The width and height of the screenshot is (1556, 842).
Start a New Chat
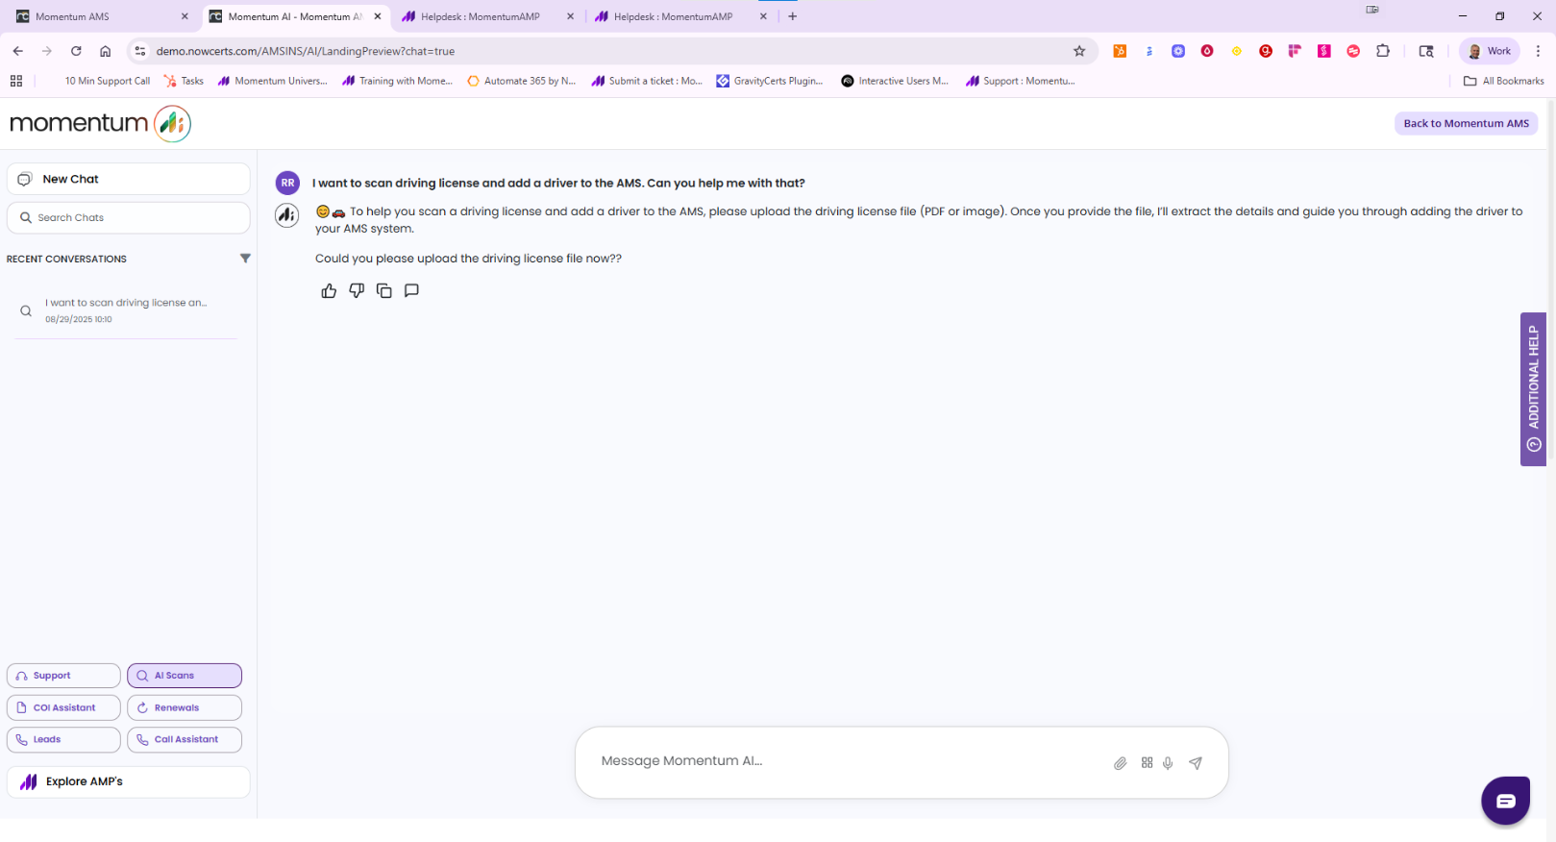129,179
